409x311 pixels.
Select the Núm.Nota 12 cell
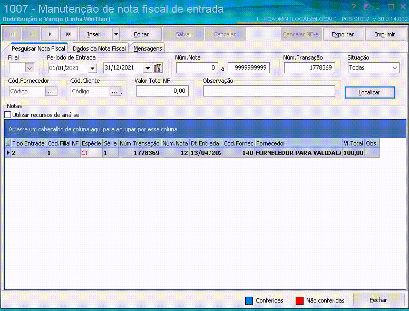point(176,153)
